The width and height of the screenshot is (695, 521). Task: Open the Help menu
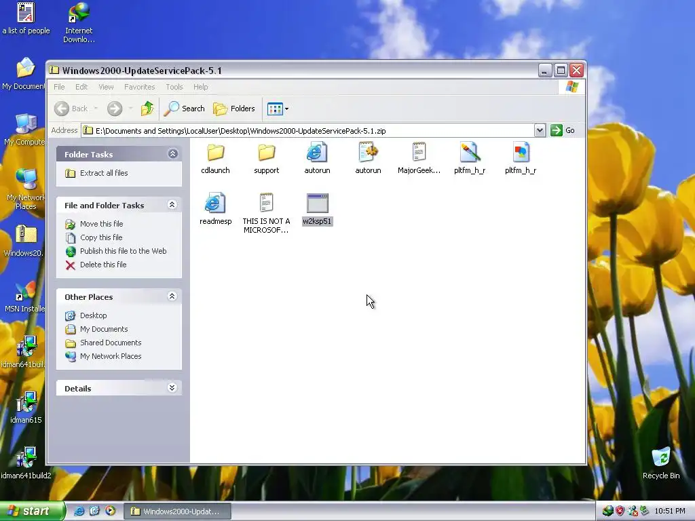(200, 87)
